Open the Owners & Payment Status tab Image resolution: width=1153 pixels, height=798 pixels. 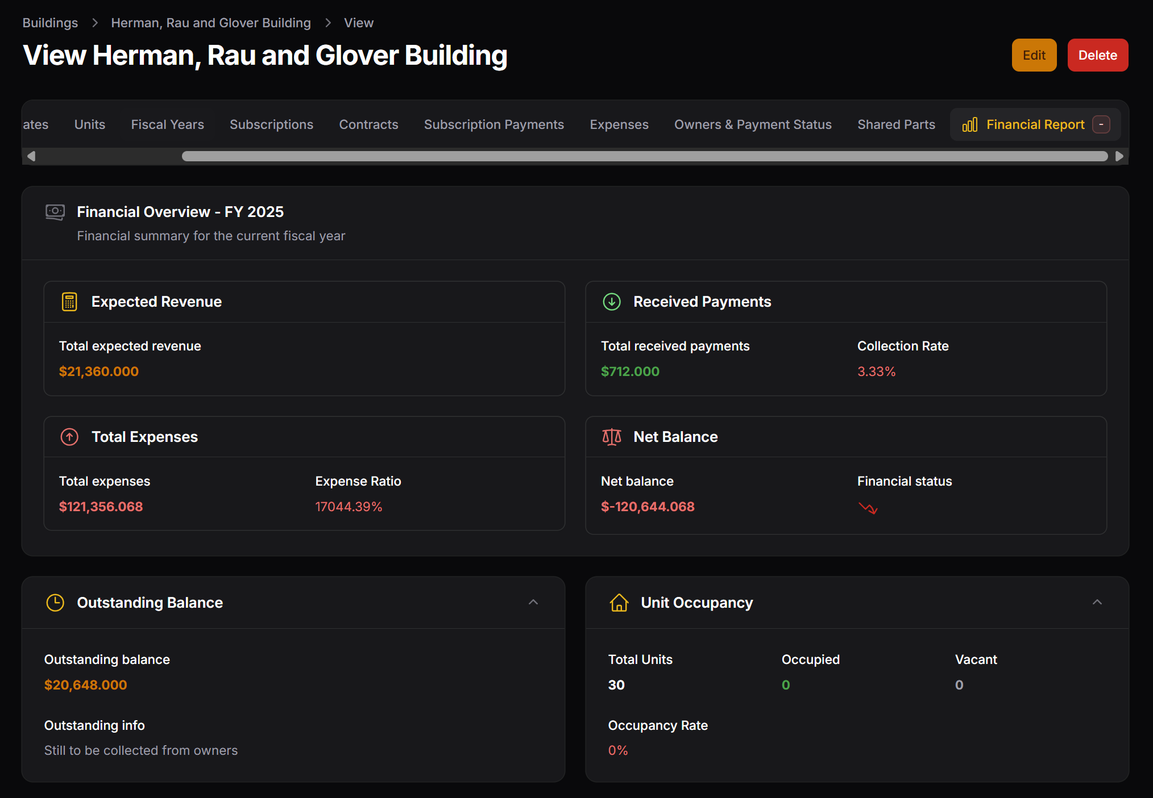[x=753, y=124]
